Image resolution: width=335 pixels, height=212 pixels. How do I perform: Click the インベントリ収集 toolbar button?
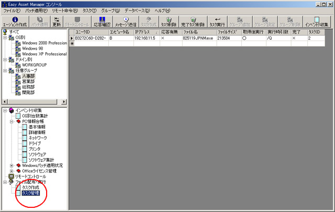pos(317,22)
